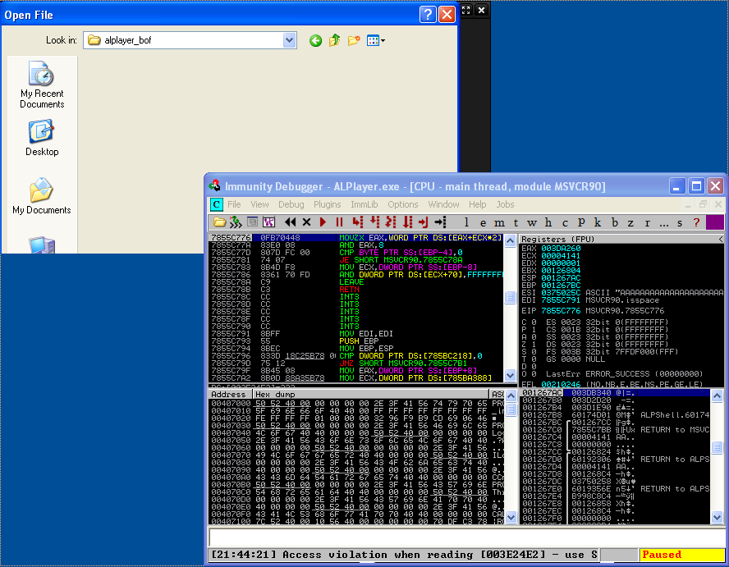729x567 pixels.
Task: Show References with r button
Action: click(x=647, y=222)
